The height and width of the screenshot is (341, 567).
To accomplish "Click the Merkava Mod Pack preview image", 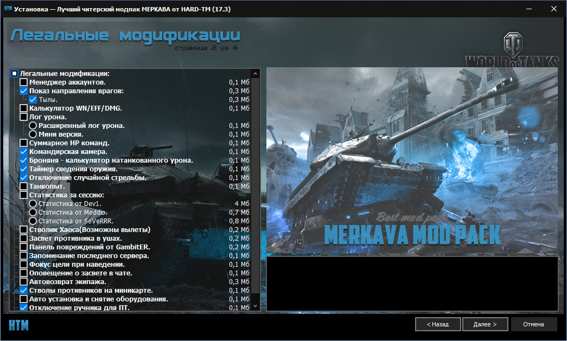I will tap(412, 161).
